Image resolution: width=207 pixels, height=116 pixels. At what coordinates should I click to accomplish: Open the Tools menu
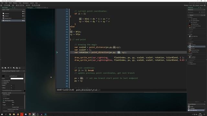pyautogui.click(x=20, y=3)
